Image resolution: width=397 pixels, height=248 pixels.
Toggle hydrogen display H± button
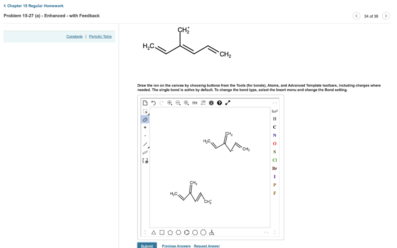[195, 103]
